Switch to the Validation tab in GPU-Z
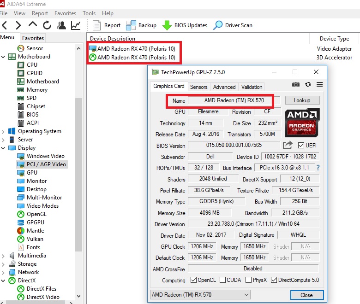 252,87
